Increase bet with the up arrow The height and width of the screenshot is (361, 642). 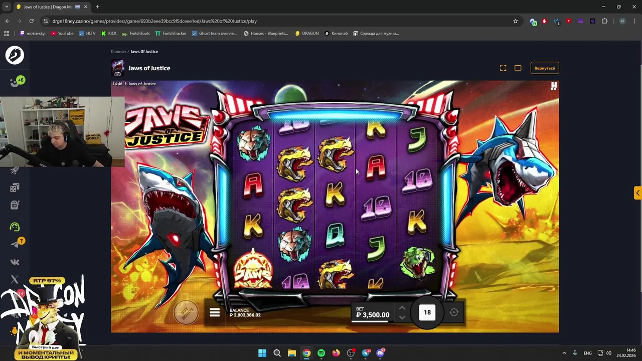pos(402,308)
